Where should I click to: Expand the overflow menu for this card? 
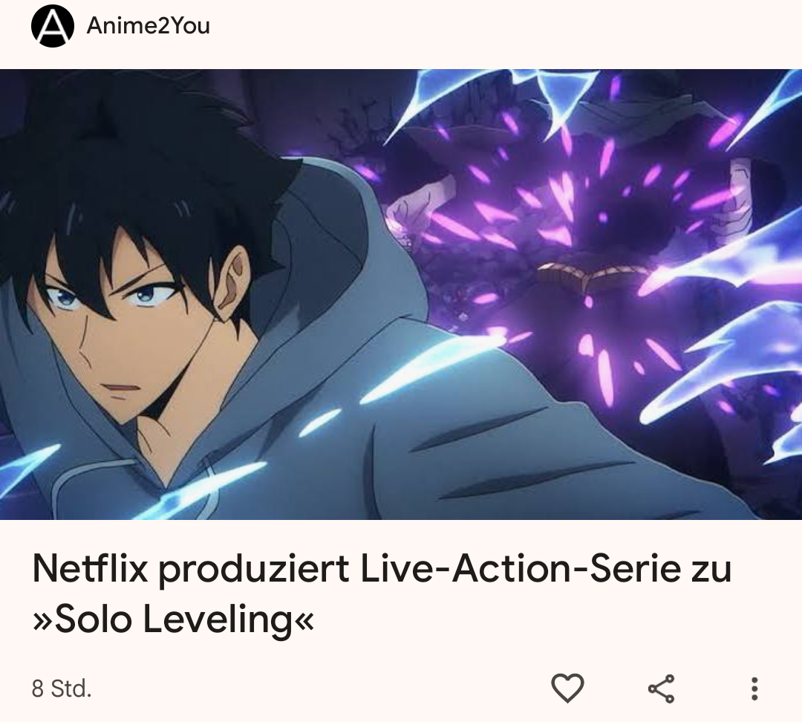point(754,689)
